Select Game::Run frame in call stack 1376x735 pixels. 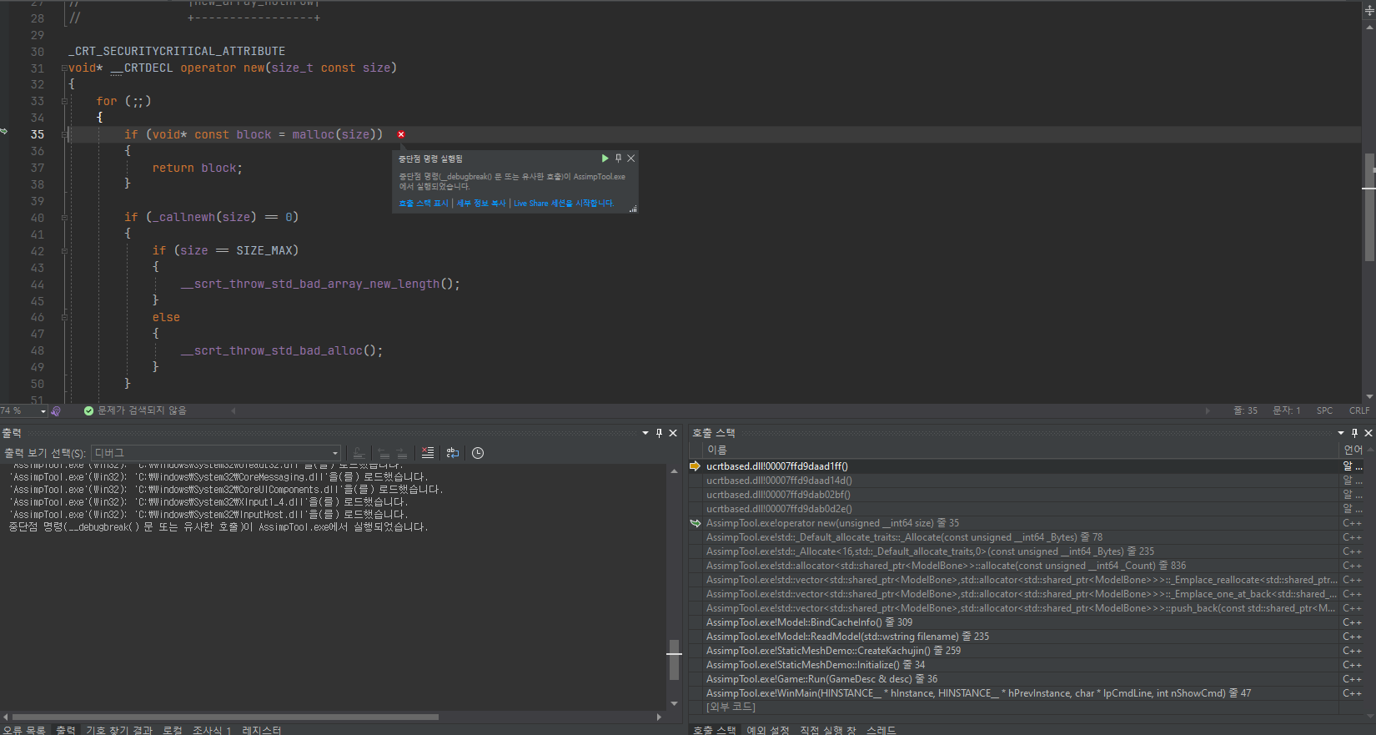[x=1022, y=679]
